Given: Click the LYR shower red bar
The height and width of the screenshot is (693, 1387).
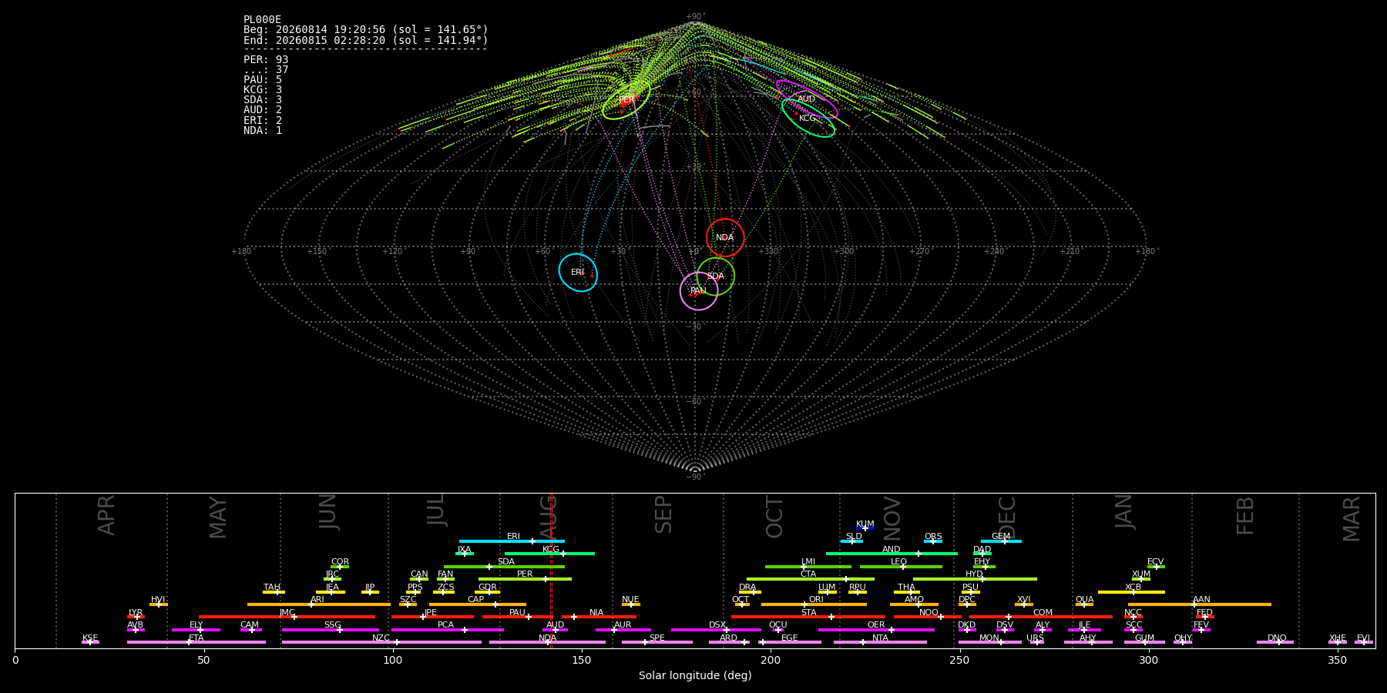Looking at the screenshot, I should [136, 617].
